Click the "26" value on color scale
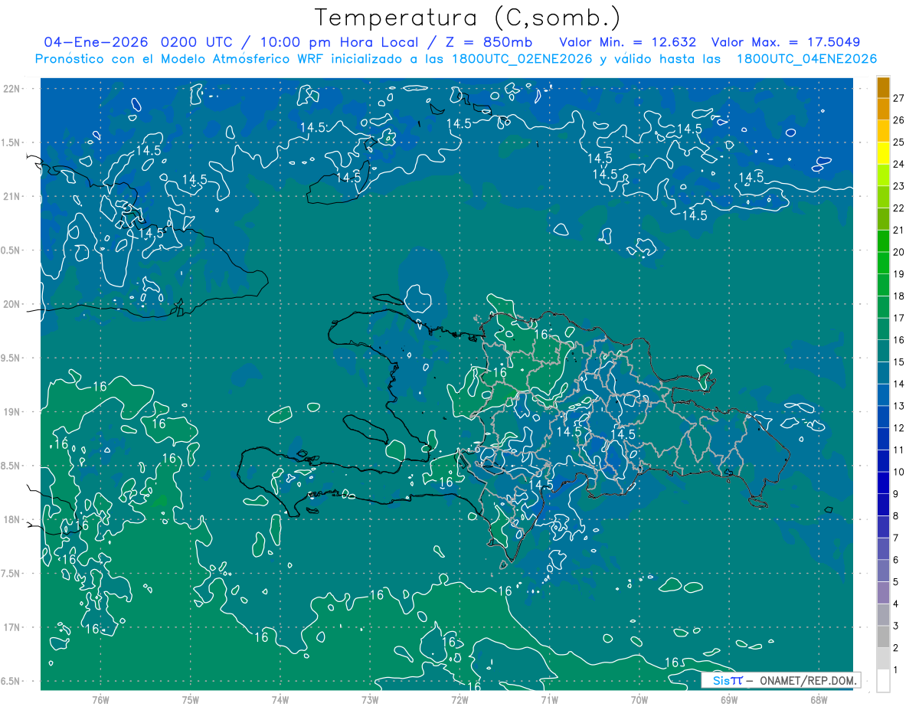 899,120
